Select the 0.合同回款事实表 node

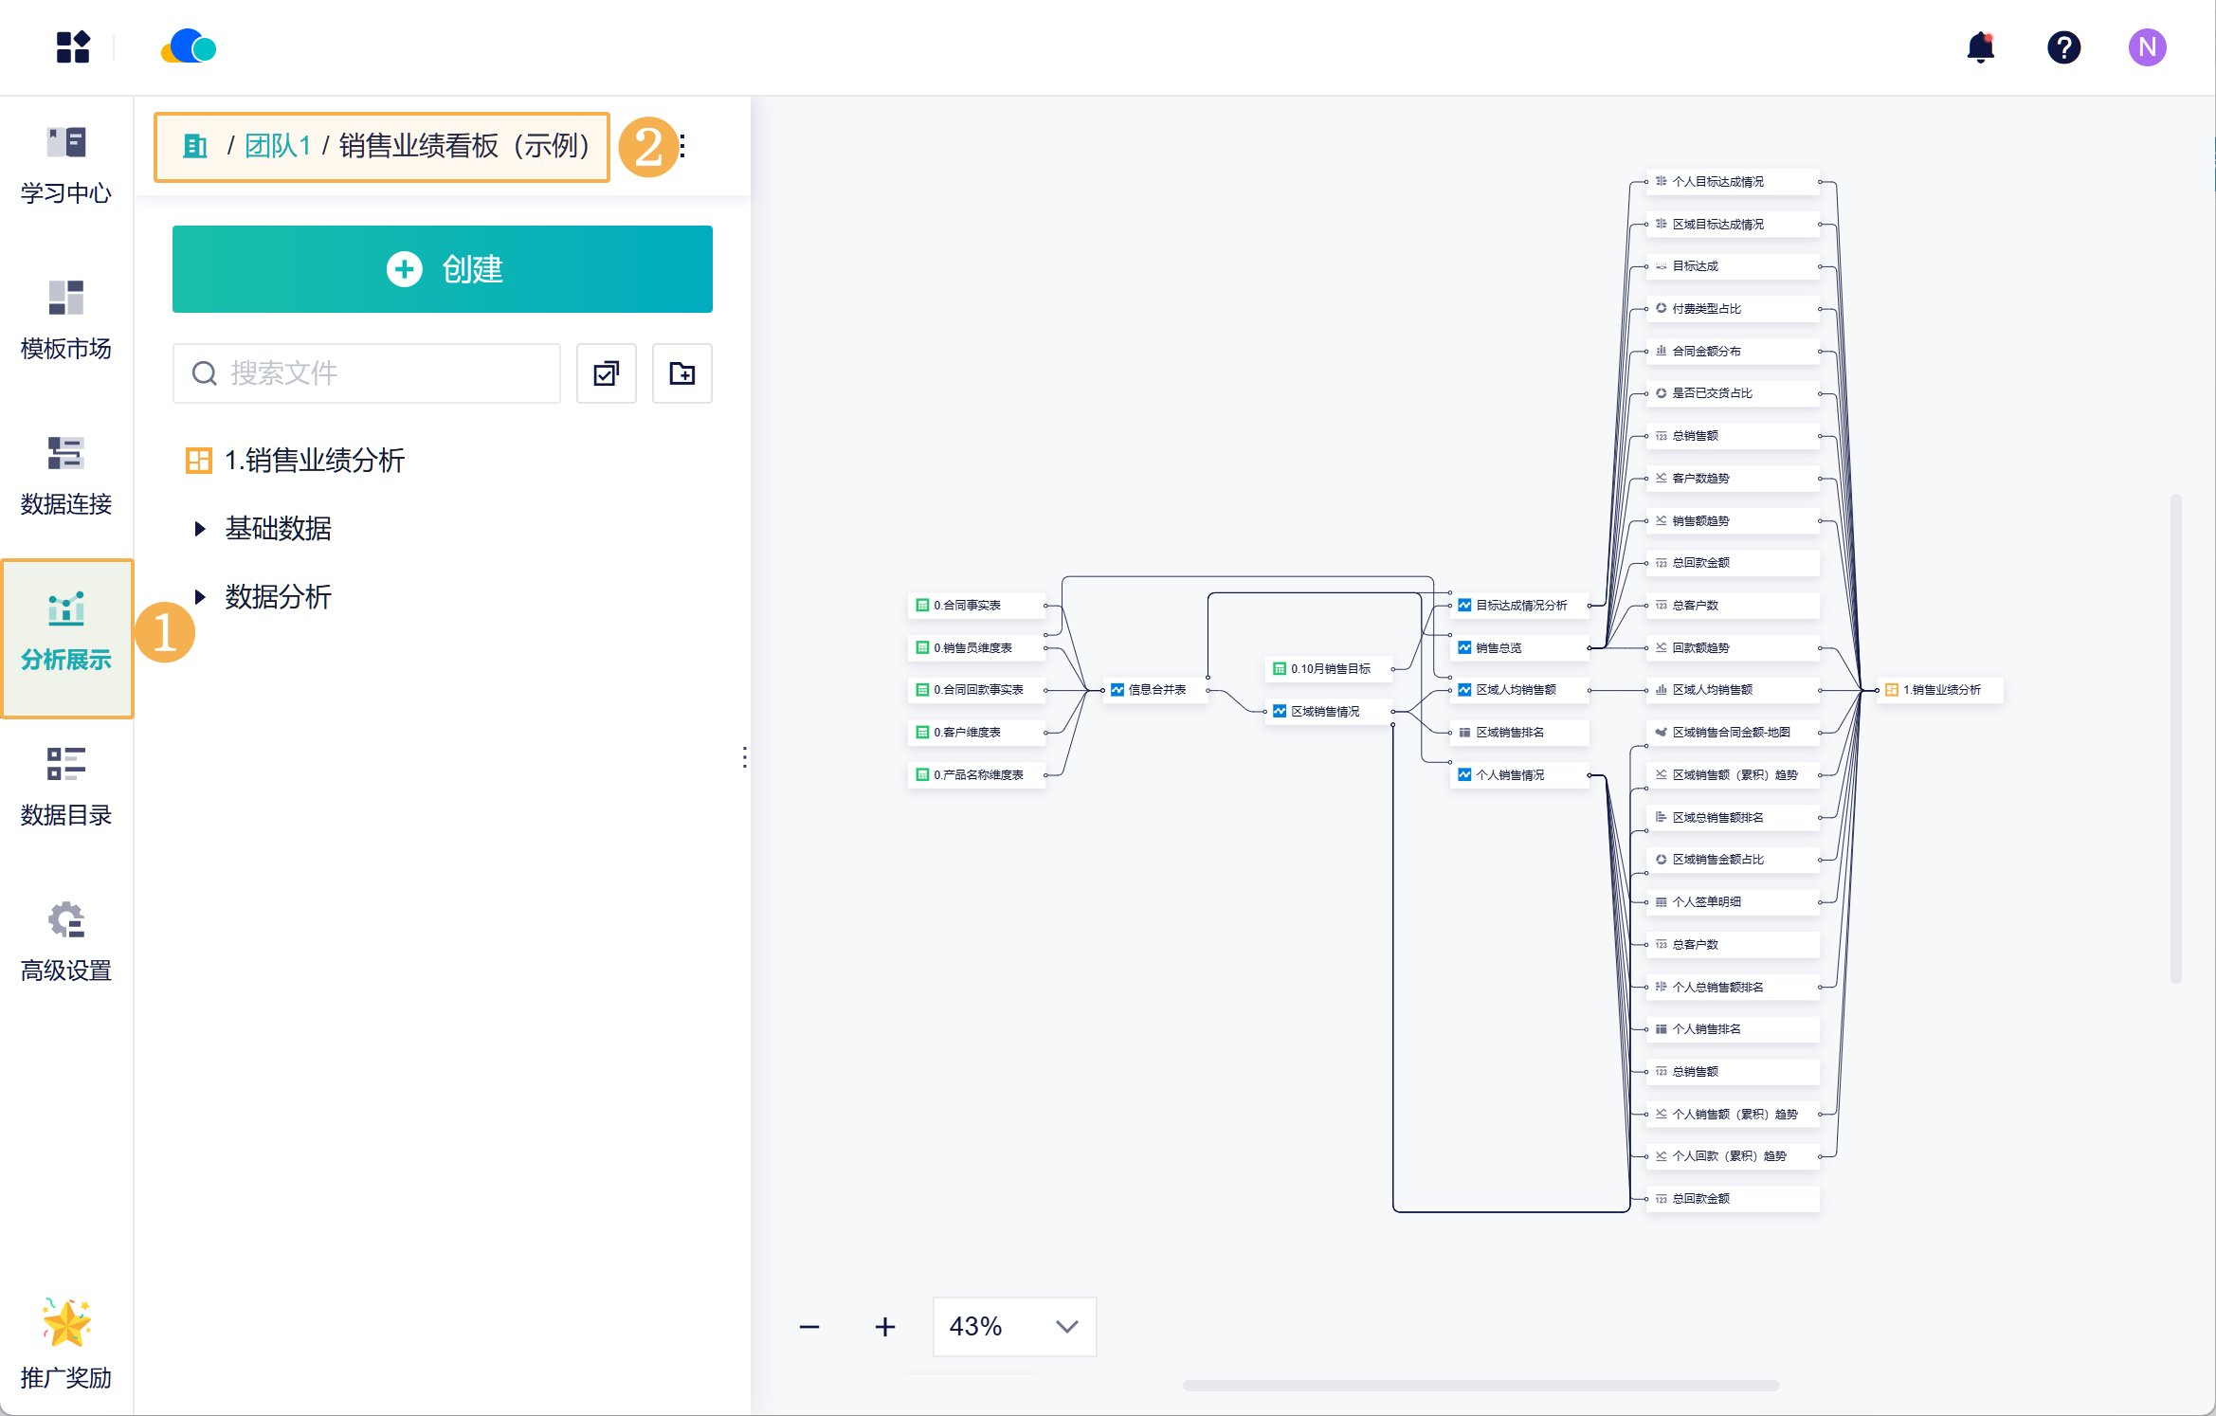point(976,690)
